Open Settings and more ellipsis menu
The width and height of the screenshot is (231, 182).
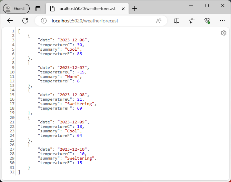pos(222,21)
